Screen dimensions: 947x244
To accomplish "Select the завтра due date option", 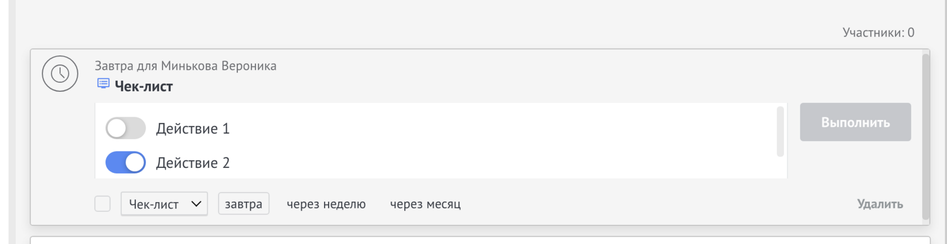I will coord(244,204).
